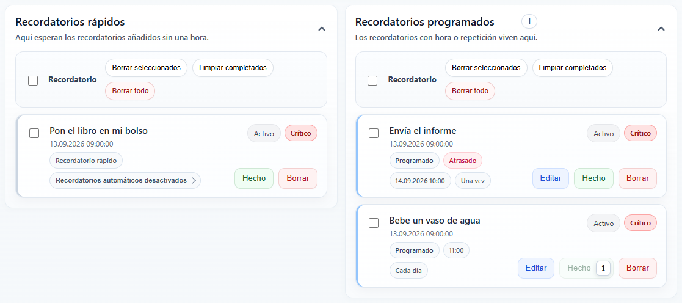The width and height of the screenshot is (682, 303).
Task: Click Borrar seleccionados in Recordatorios rápidos
Action: coord(146,68)
